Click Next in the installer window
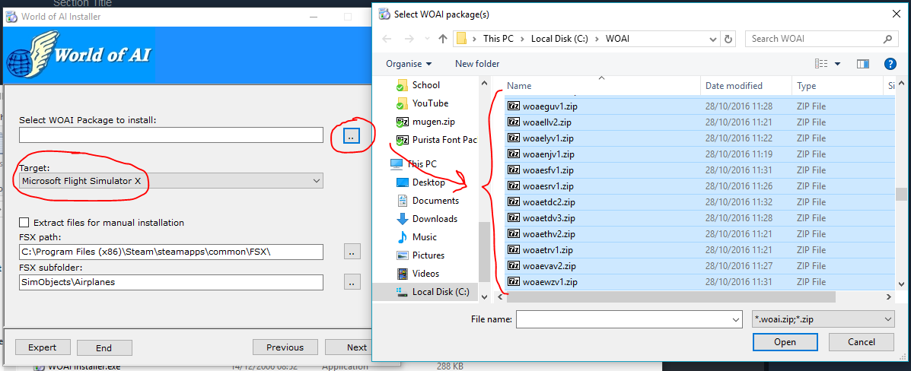The height and width of the screenshot is (371, 911). point(349,347)
